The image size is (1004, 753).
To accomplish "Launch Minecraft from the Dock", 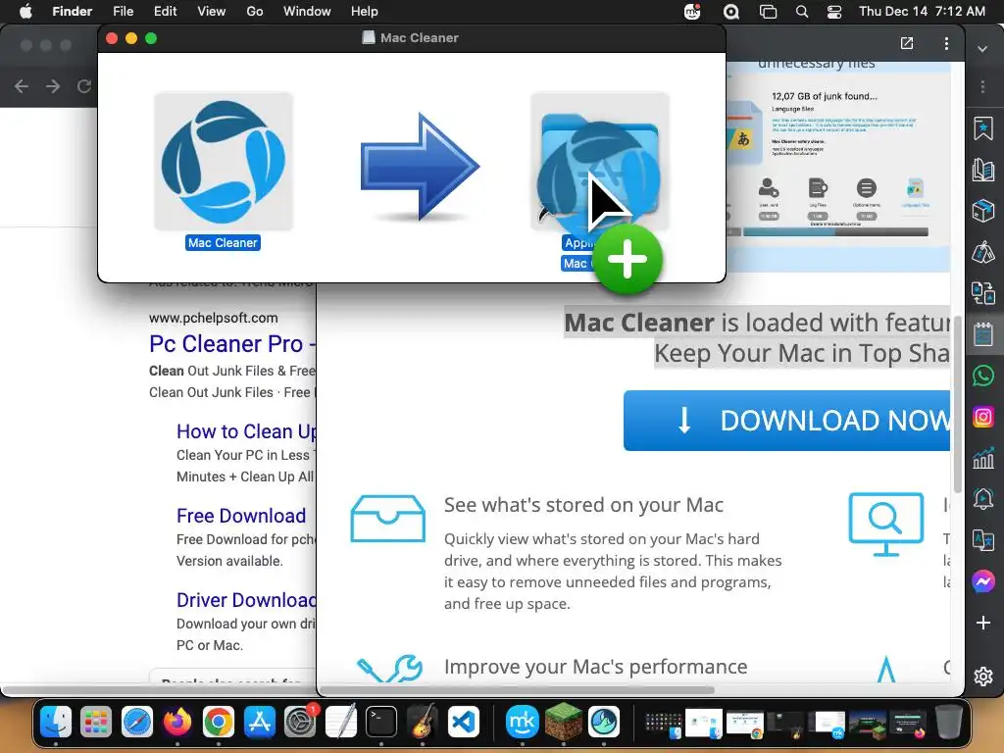I will point(564,723).
